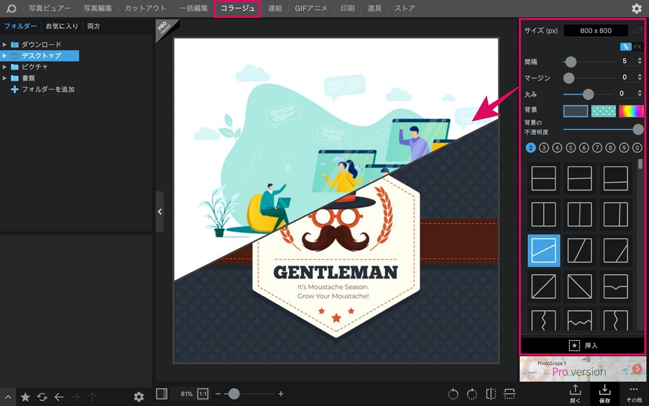The width and height of the screenshot is (649, 406).
Task: Select the diagonal split layout thumbnail
Action: (544, 251)
